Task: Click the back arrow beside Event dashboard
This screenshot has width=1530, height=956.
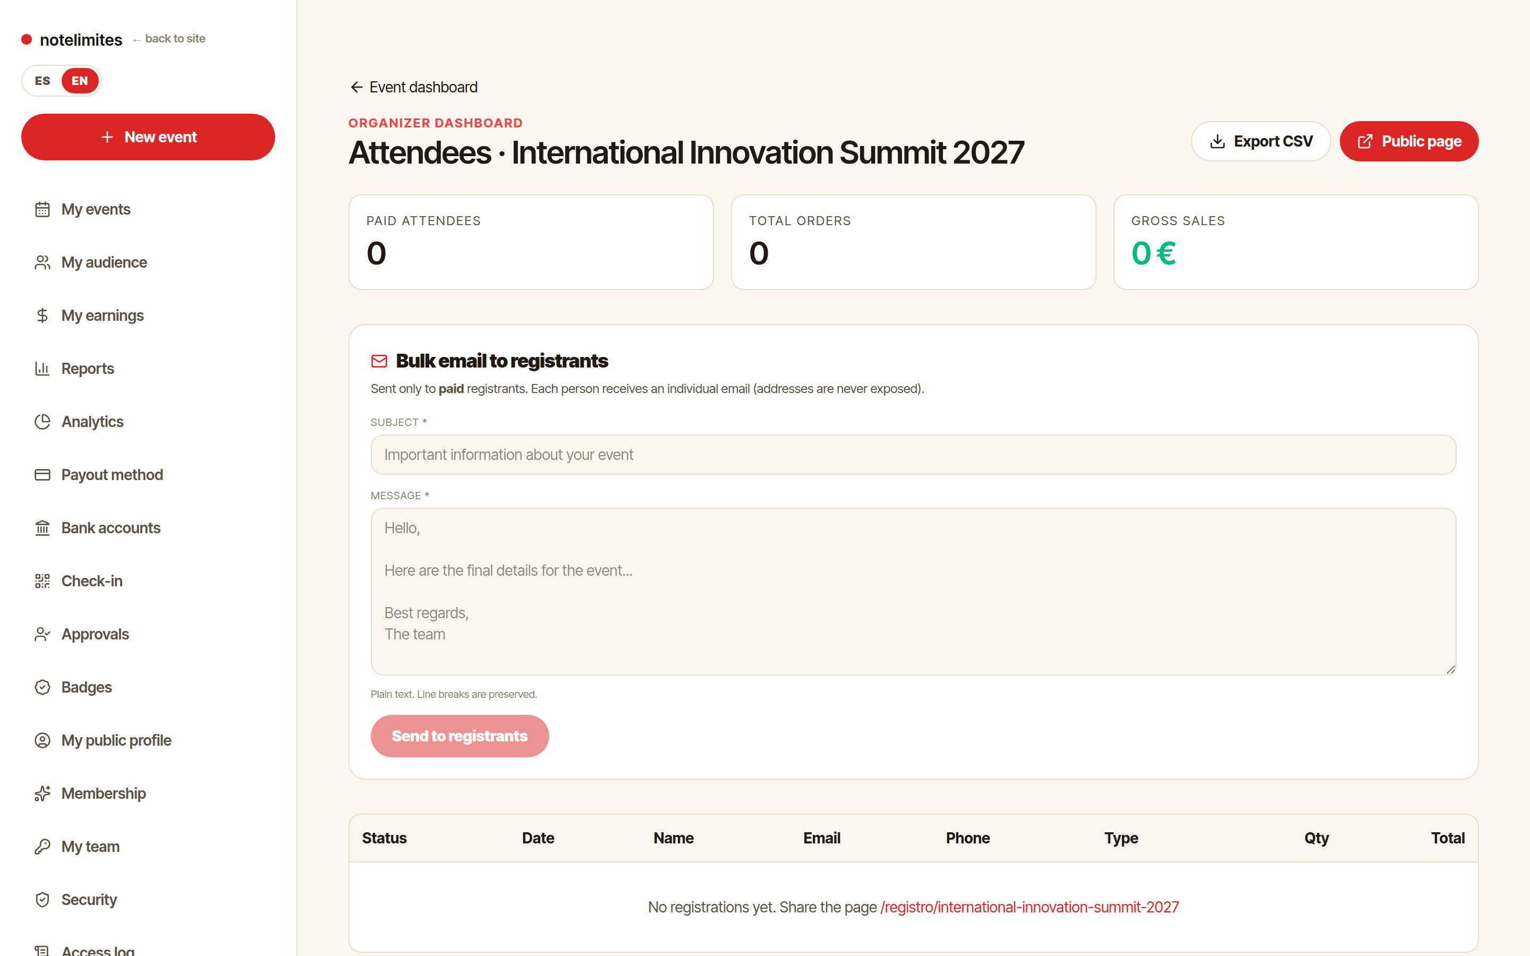Action: (x=356, y=87)
